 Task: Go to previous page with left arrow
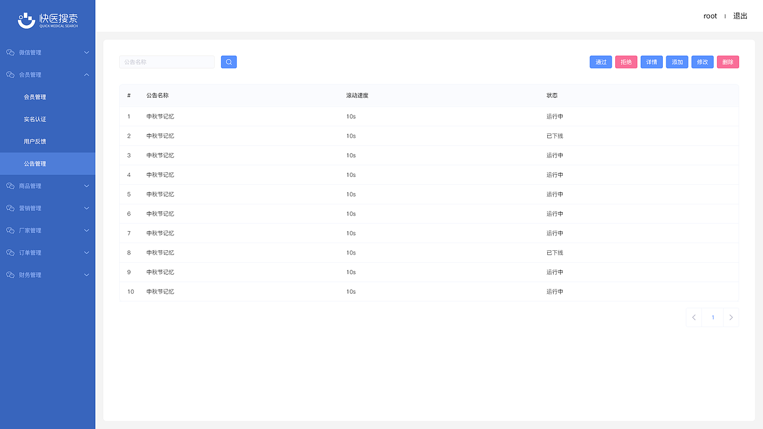[694, 318]
